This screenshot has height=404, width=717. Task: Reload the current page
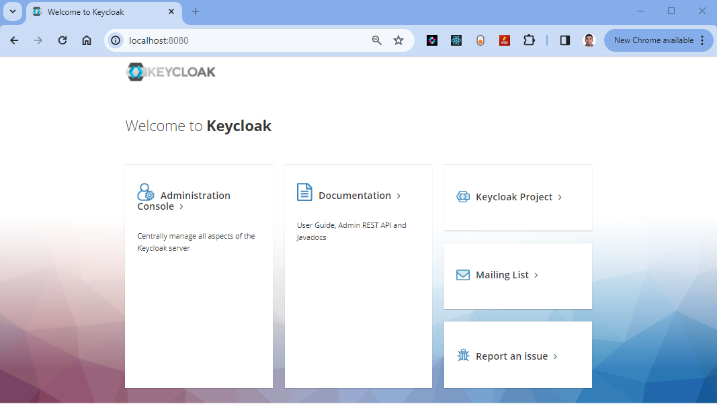tap(62, 40)
